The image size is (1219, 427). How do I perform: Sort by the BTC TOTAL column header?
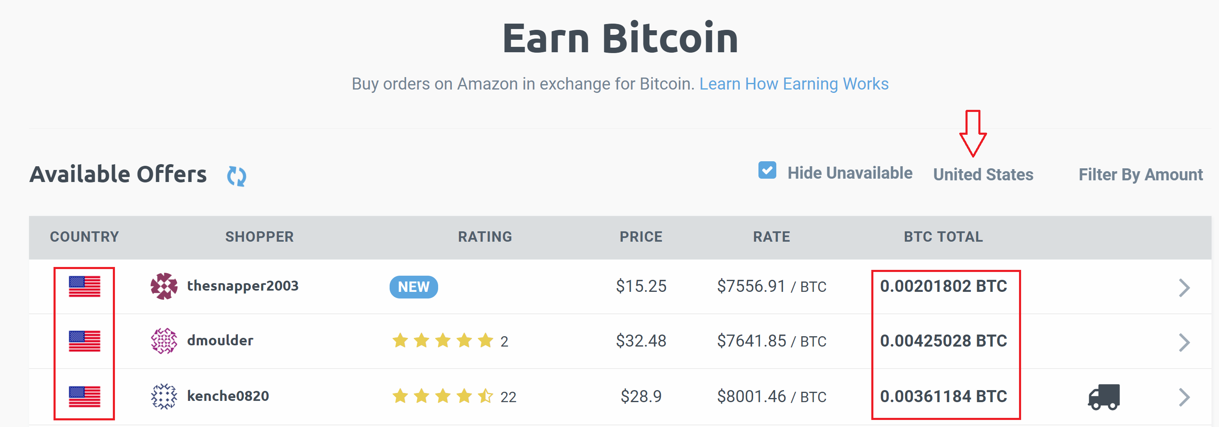[x=943, y=236]
